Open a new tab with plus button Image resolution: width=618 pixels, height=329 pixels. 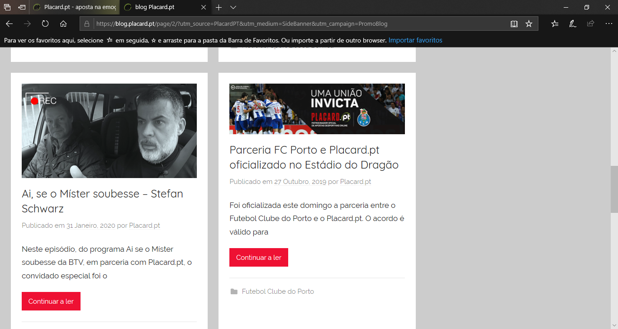[219, 7]
